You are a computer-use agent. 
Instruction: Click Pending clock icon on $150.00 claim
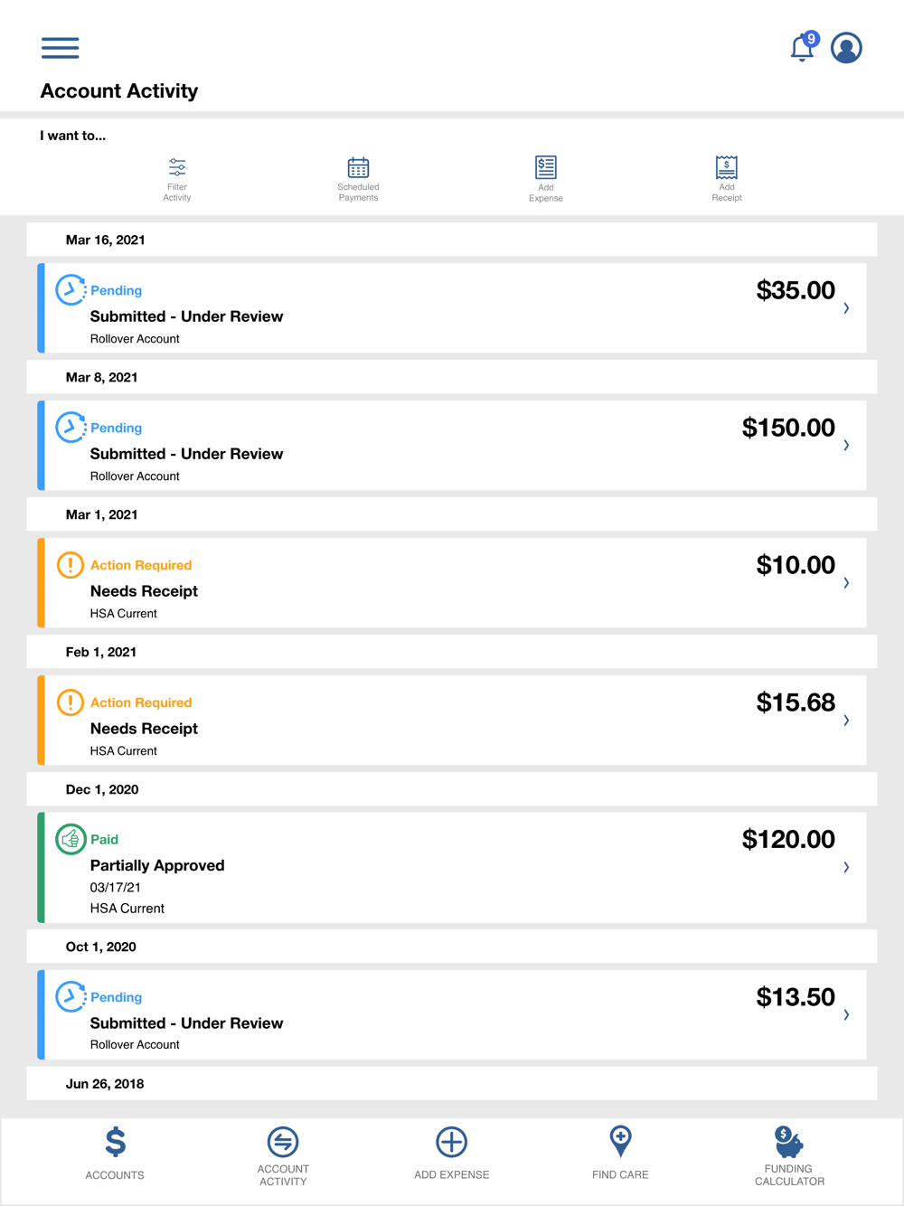(x=71, y=428)
